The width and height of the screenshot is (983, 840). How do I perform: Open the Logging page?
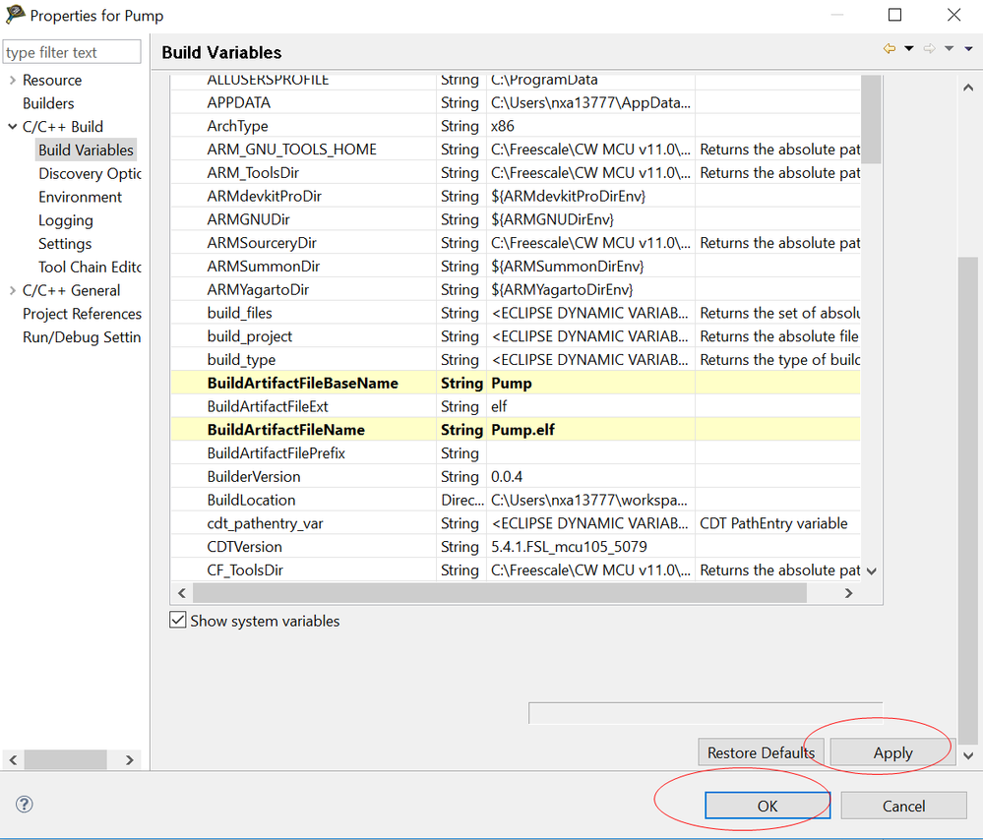click(x=66, y=220)
